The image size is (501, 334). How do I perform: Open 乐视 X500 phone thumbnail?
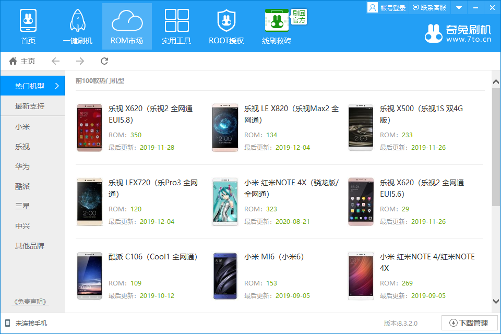click(361, 127)
